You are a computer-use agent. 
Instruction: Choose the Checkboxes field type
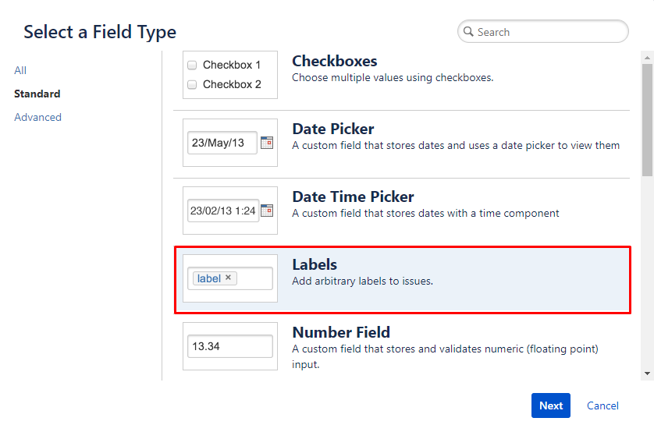click(401, 75)
